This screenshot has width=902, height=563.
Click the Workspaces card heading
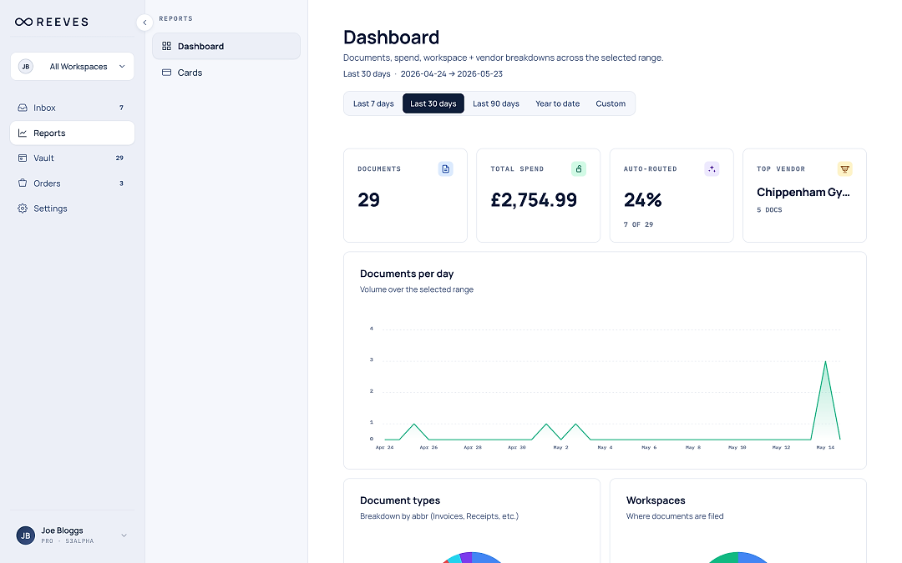(656, 500)
